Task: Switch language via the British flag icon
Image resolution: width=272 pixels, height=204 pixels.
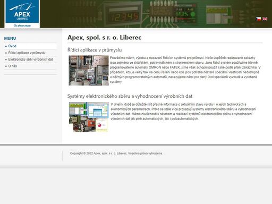Action: 265,19
